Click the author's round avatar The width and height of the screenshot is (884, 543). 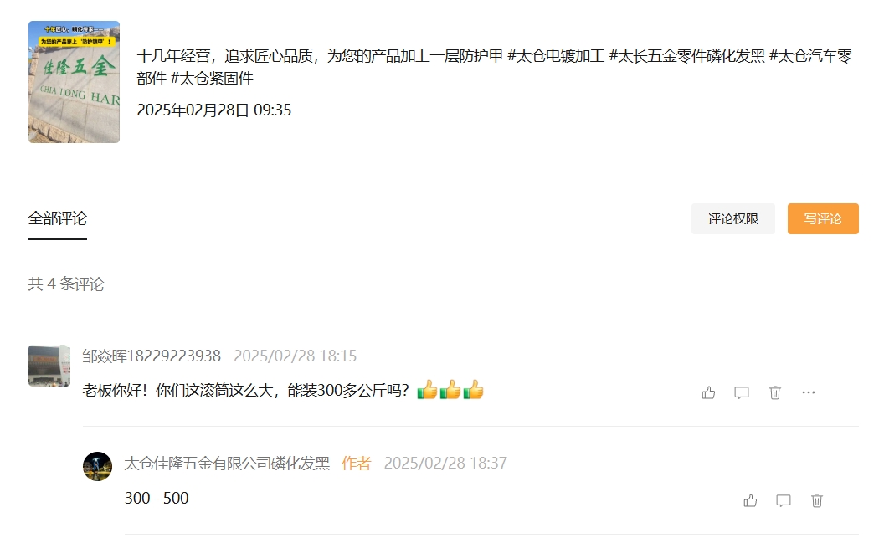click(x=97, y=466)
